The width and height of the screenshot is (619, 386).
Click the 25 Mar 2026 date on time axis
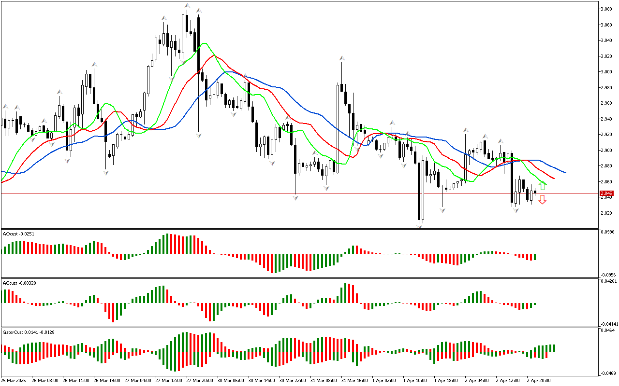[15, 380]
